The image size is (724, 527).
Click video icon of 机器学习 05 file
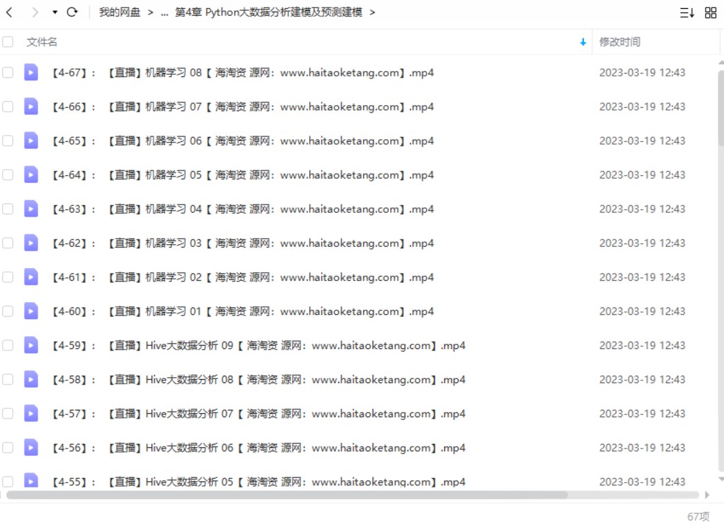[31, 175]
